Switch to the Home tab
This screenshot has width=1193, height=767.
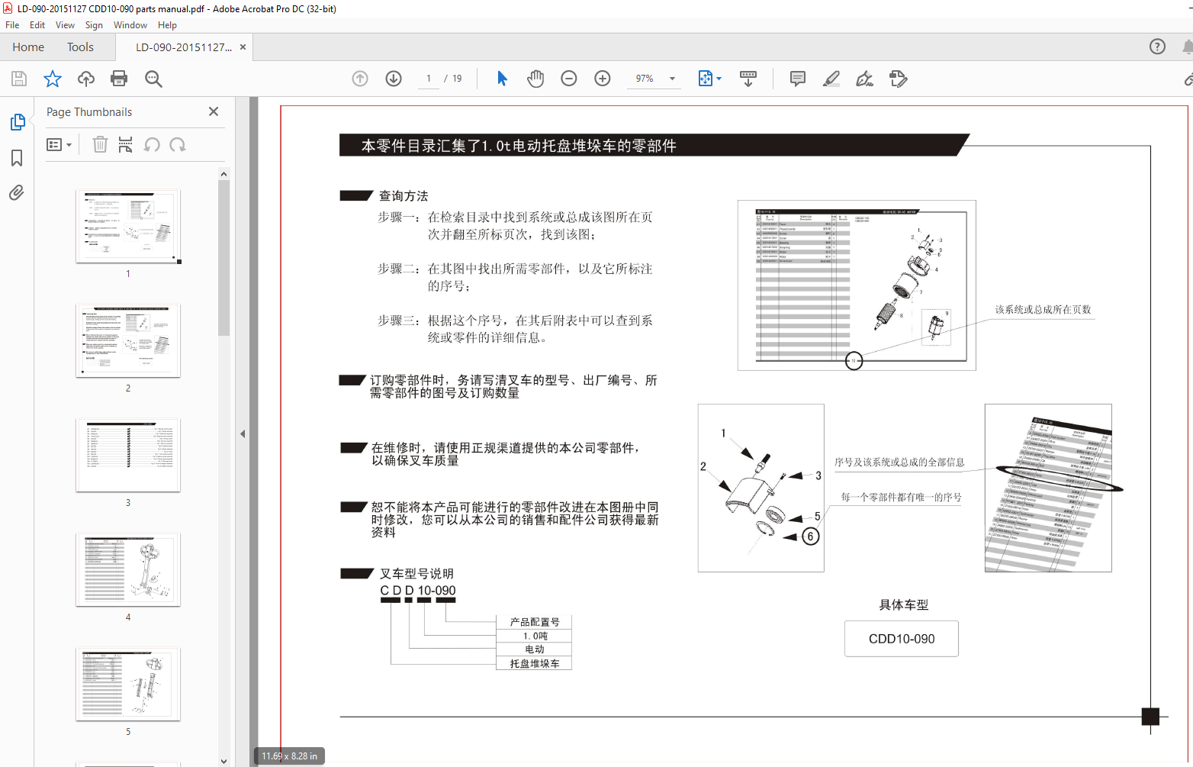click(28, 47)
